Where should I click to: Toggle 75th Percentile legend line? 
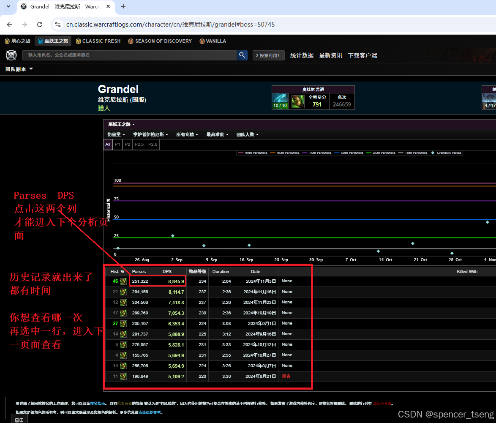click(x=316, y=153)
